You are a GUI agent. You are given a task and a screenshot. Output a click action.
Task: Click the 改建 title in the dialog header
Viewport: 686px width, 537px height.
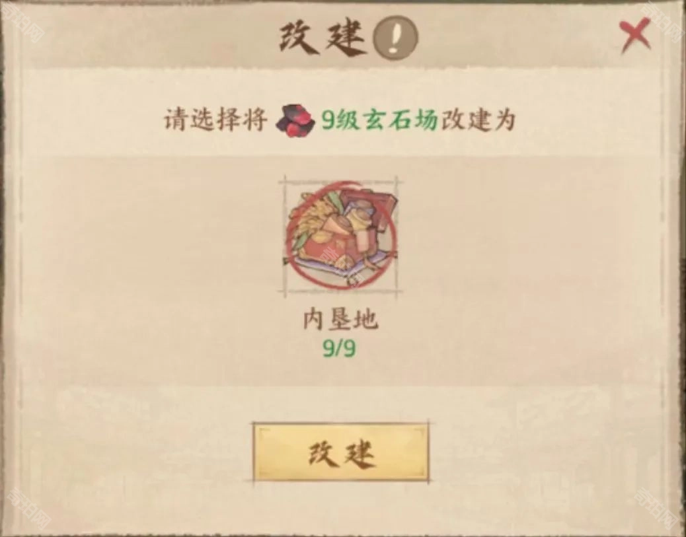(x=323, y=38)
